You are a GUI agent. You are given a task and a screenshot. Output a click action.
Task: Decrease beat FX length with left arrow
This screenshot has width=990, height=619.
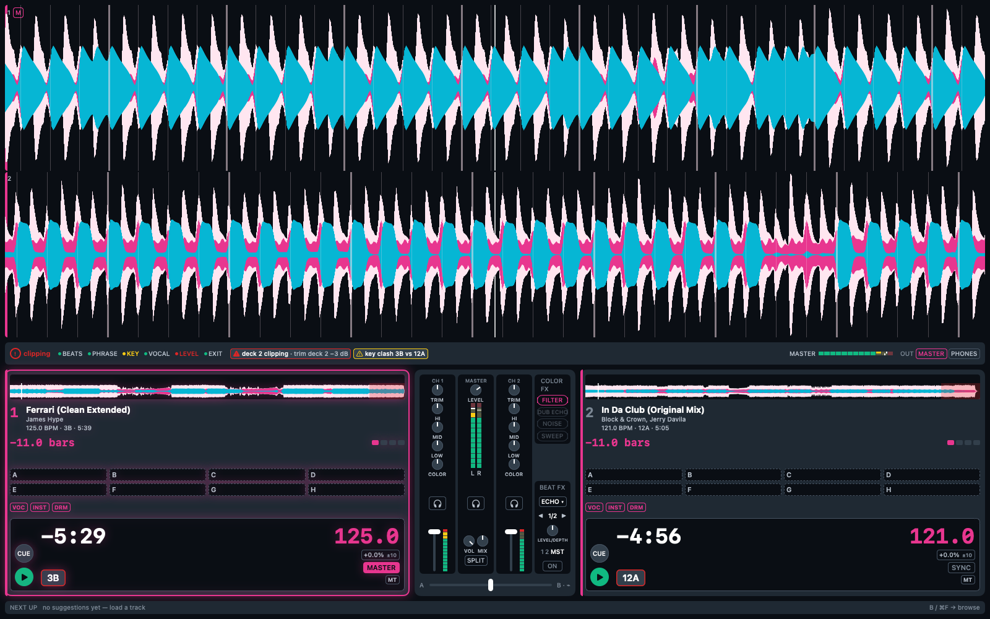[541, 516]
